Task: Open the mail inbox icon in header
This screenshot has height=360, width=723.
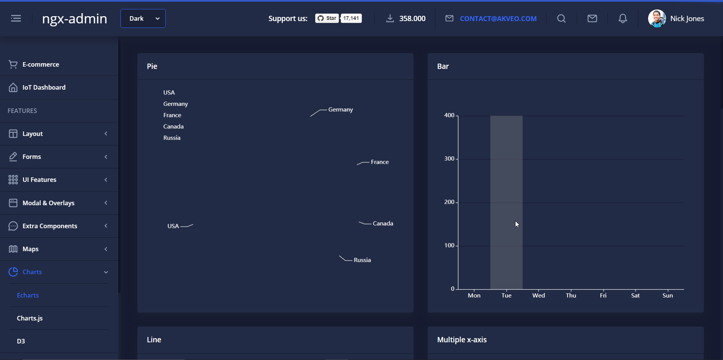Action: click(592, 18)
